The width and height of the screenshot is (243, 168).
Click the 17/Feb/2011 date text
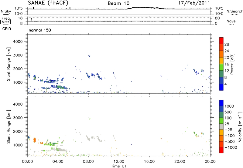[194, 3]
